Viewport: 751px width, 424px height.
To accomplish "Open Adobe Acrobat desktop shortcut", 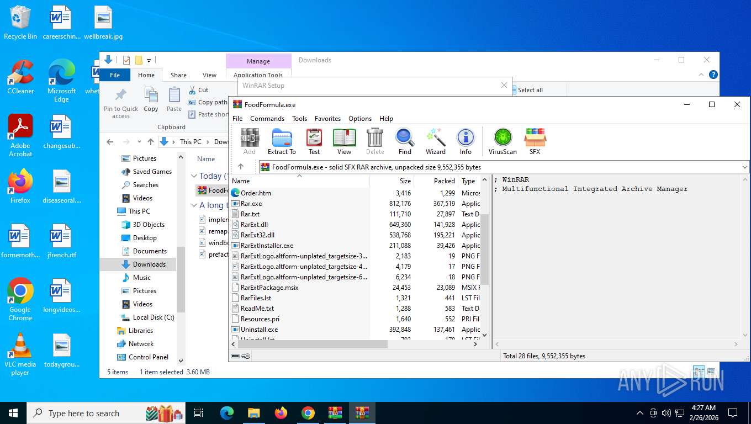I will (x=20, y=136).
